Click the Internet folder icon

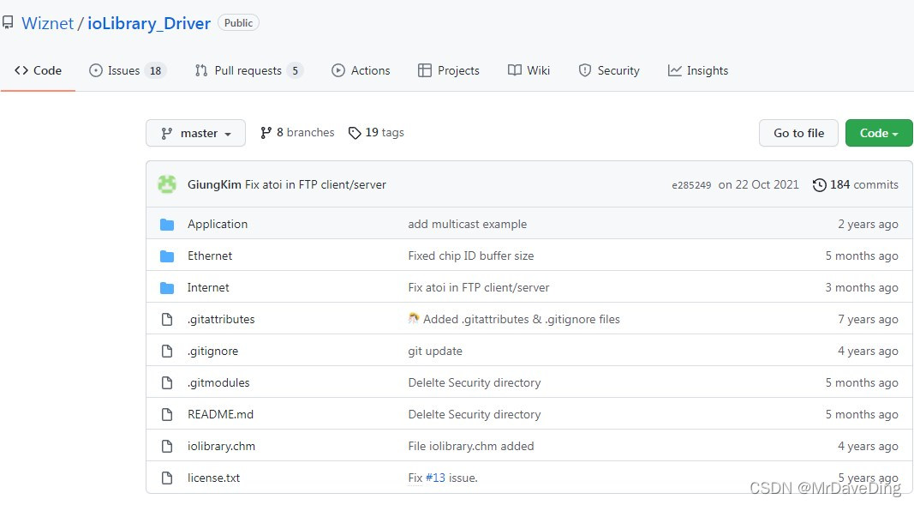(x=167, y=287)
